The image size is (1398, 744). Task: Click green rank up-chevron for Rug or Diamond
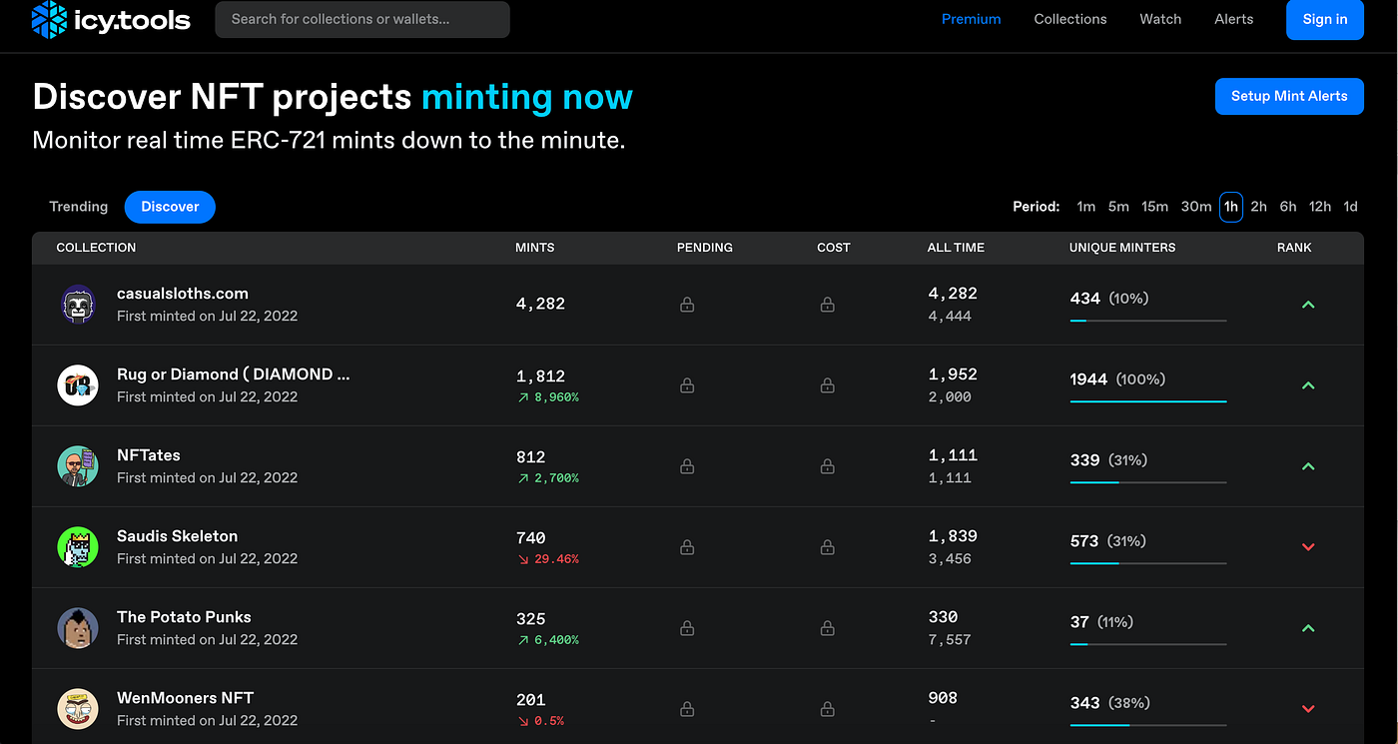(x=1308, y=385)
